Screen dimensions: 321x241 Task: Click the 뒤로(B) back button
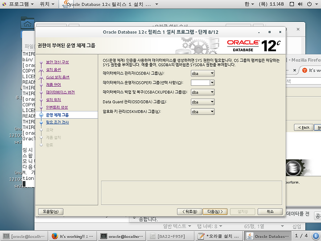pos(189,212)
